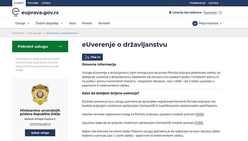The width and height of the screenshot is (248, 141).
Task: Open Podešavanja settings link
Action: [x=198, y=3]
